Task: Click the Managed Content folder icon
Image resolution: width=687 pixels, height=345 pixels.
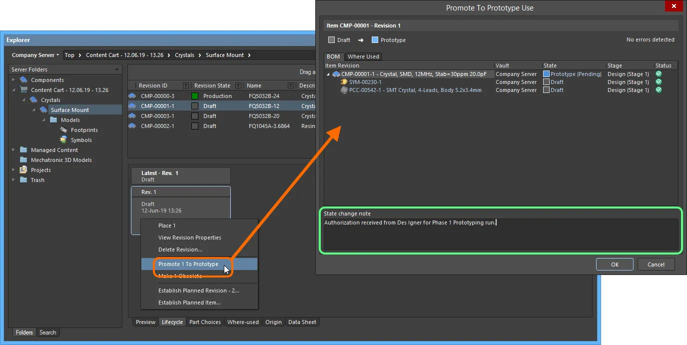Action: coord(23,150)
